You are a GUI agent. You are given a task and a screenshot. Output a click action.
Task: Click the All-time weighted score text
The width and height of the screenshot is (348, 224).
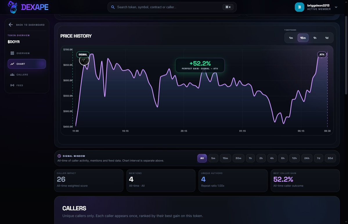click(72, 186)
